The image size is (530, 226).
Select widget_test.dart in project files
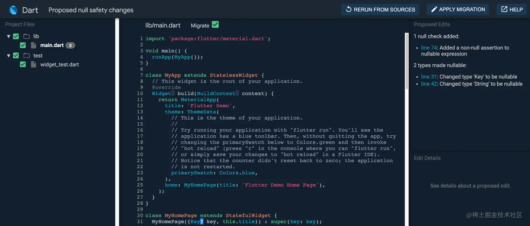[x=60, y=65]
